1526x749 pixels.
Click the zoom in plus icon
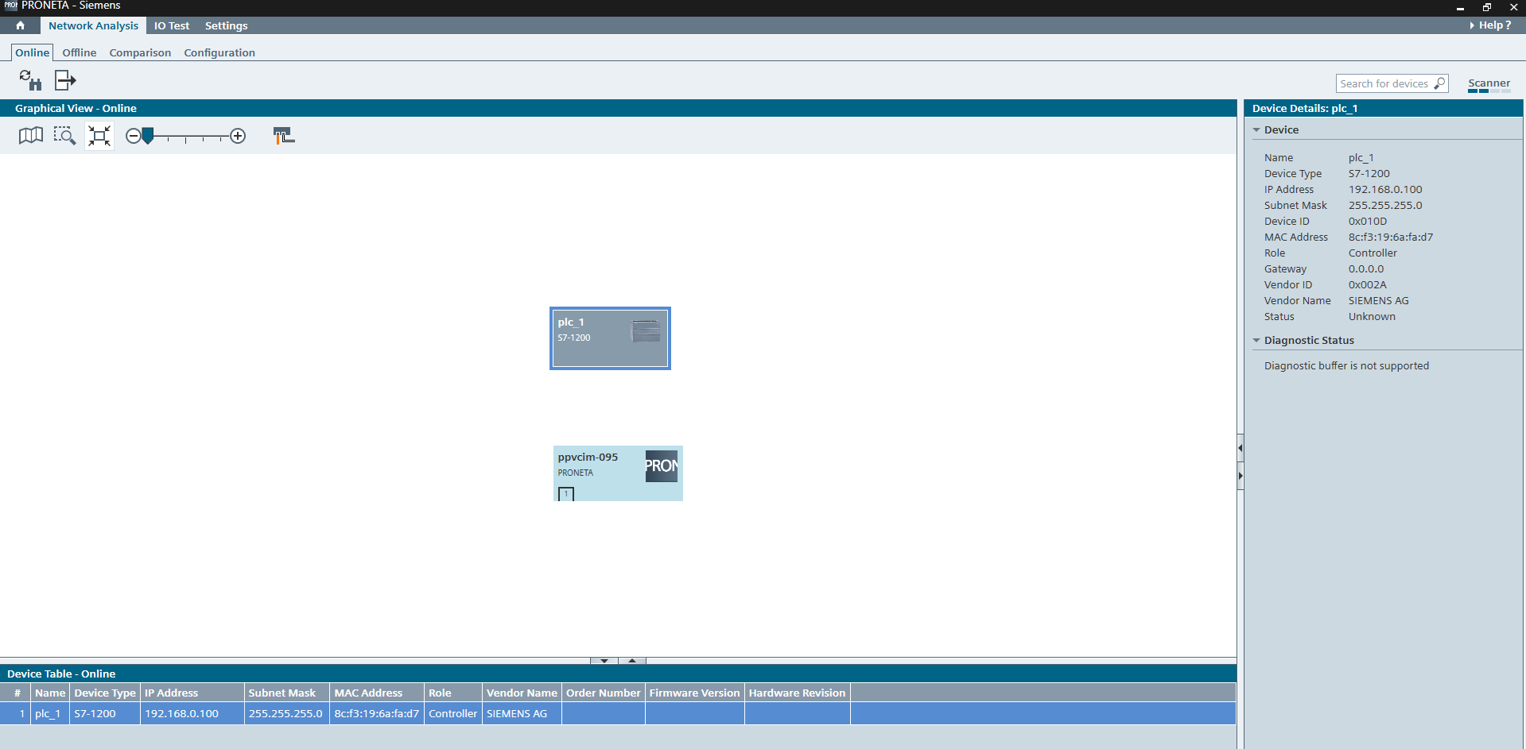(x=238, y=136)
